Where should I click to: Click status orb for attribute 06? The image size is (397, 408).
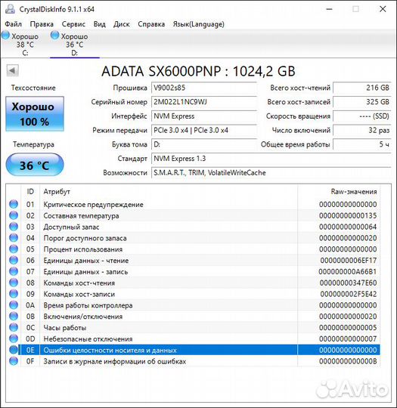coord(14,260)
